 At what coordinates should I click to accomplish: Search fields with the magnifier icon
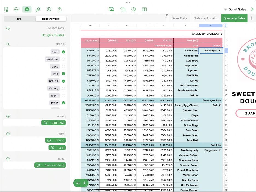coord(8,44)
